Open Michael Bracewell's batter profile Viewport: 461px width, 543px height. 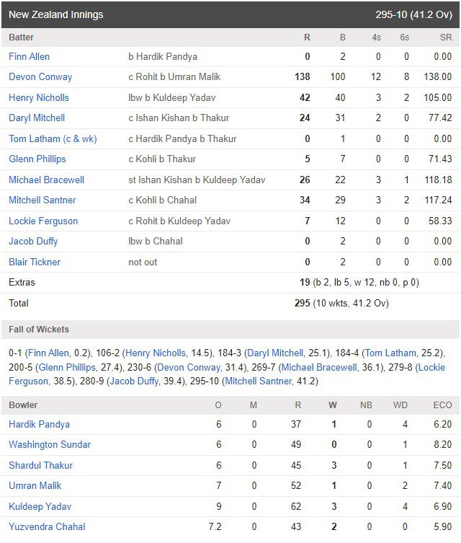point(46,180)
